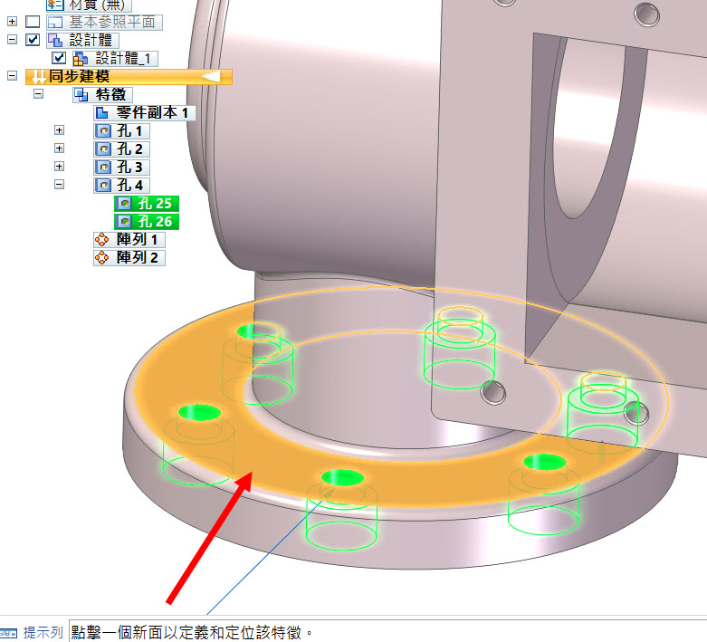Click the 基本參照平面 plane icon
Viewport: 707px width, 642px height.
pos(54,22)
